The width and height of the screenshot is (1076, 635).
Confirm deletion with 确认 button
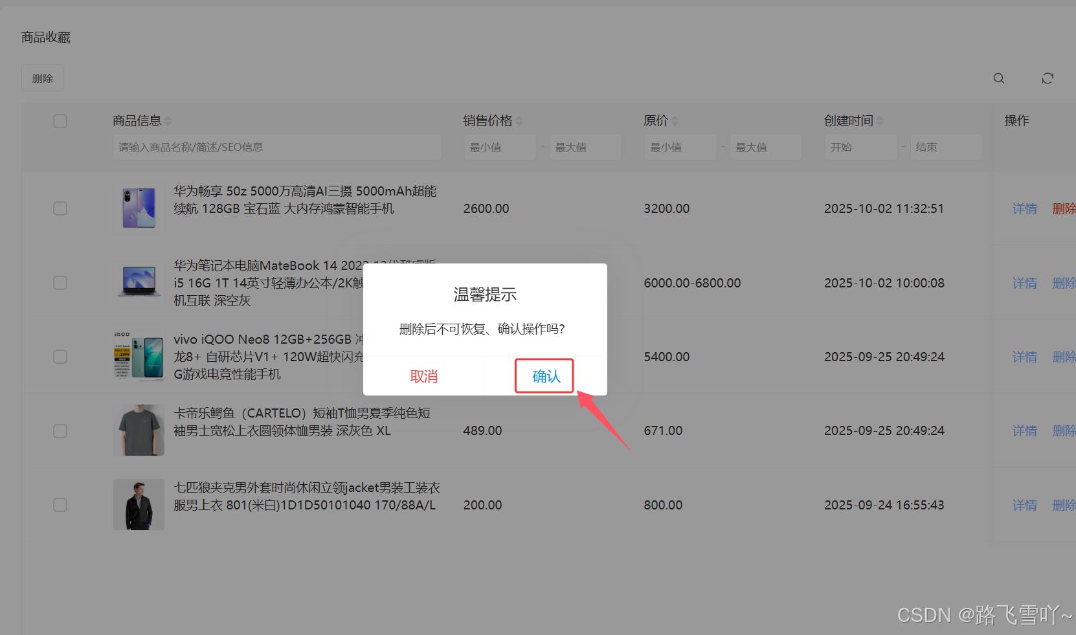coord(546,376)
